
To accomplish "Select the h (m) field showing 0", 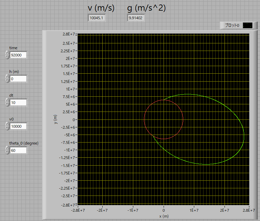I will tap(18, 79).
